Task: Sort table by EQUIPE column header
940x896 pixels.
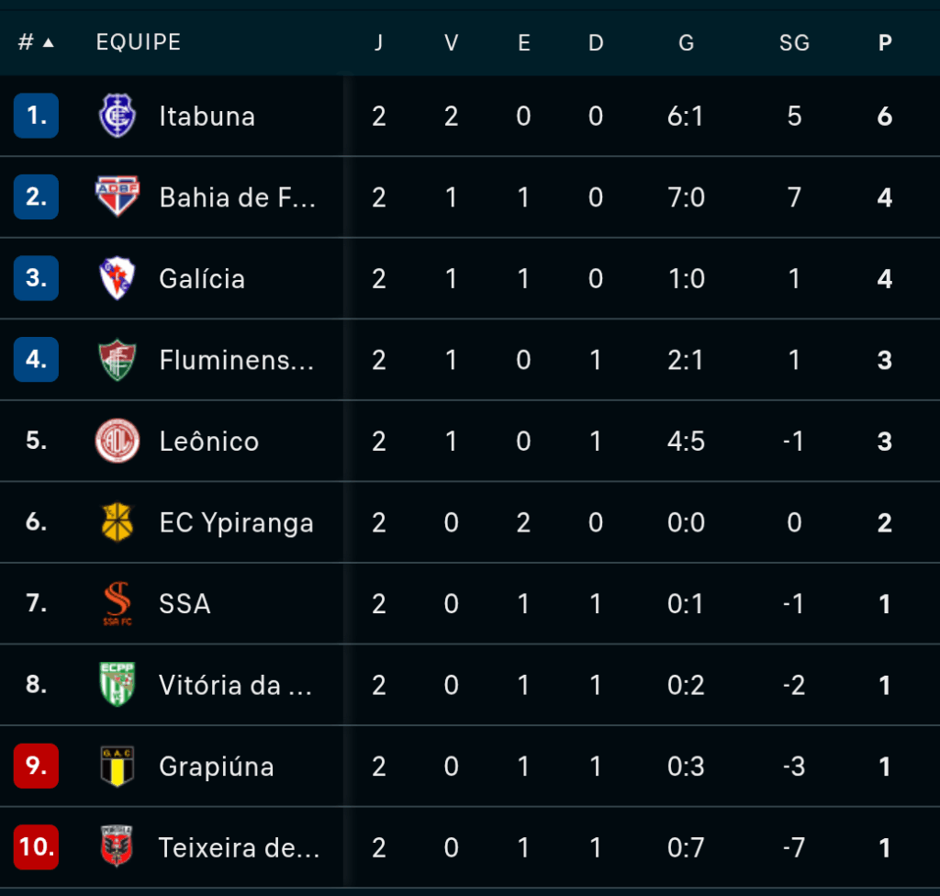Action: [x=139, y=42]
